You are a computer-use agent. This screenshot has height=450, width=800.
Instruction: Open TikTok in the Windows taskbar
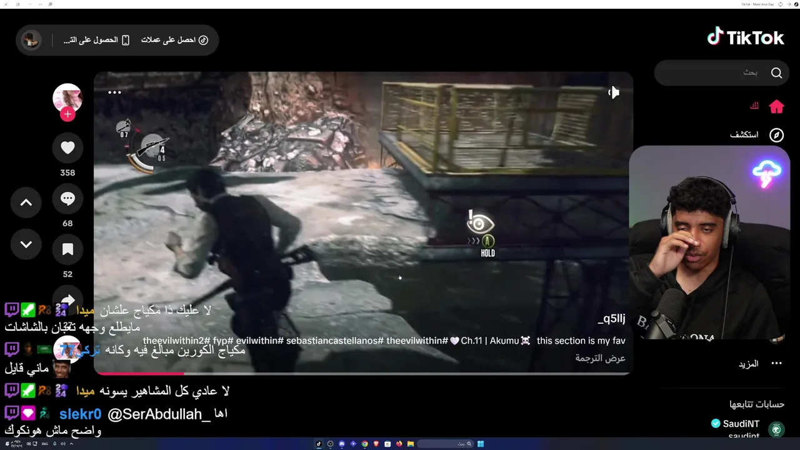319,444
